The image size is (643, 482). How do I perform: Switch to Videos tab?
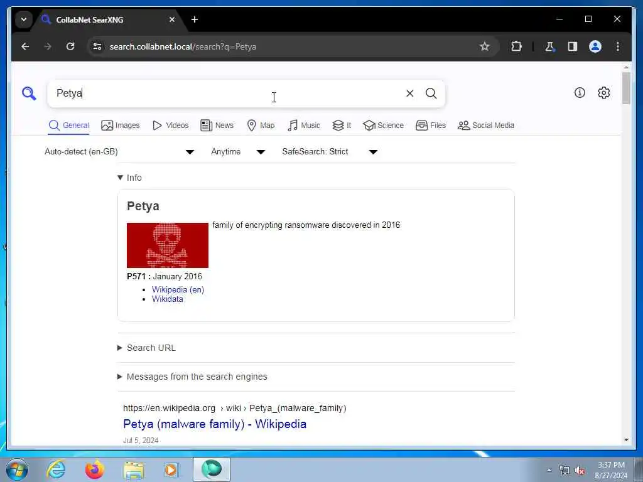(170, 126)
